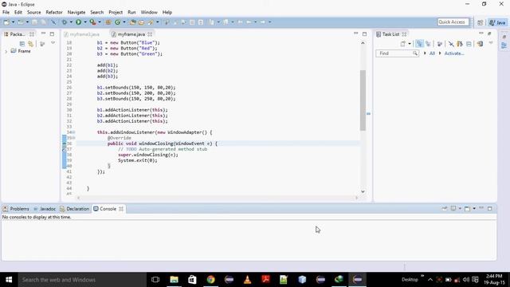The width and height of the screenshot is (510, 287).
Task: Open File Explorer from the taskbar
Action: click(174, 280)
